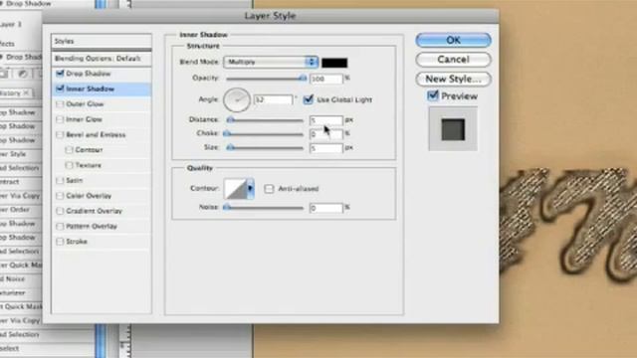The height and width of the screenshot is (358, 637).
Task: Toggle Use Global Light checkbox
Action: click(309, 99)
